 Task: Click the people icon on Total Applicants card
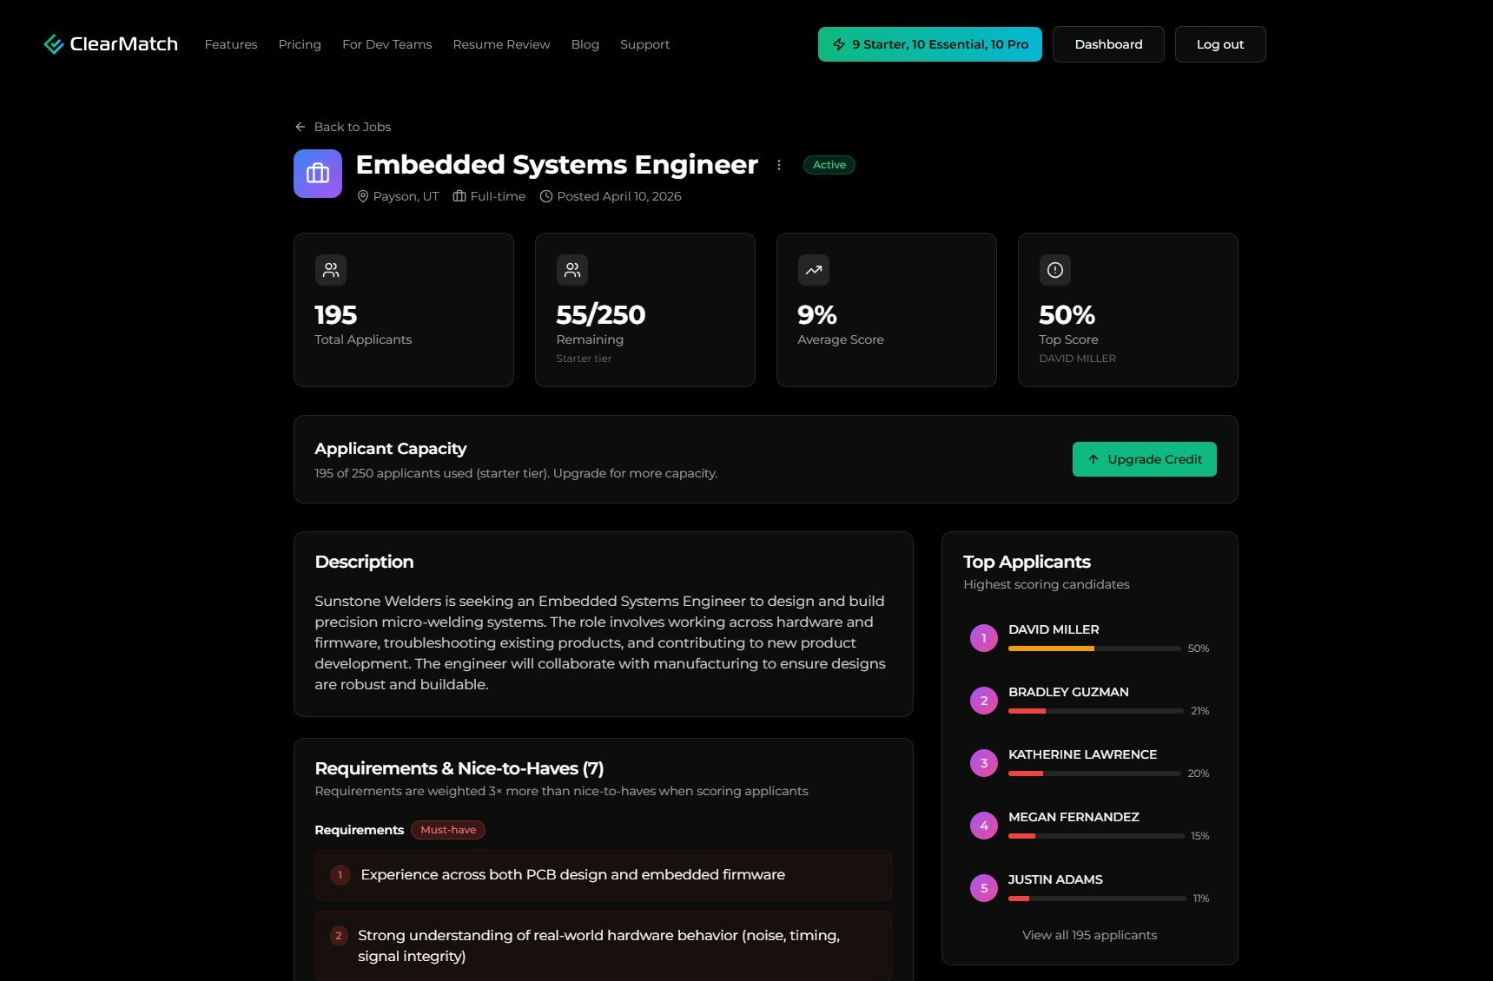330,269
